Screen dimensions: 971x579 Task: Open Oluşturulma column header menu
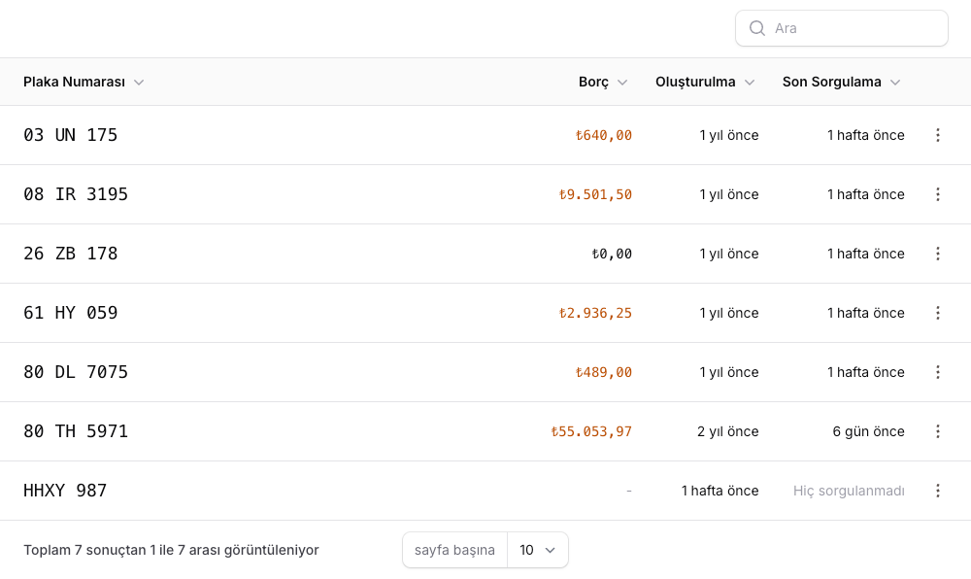point(705,82)
